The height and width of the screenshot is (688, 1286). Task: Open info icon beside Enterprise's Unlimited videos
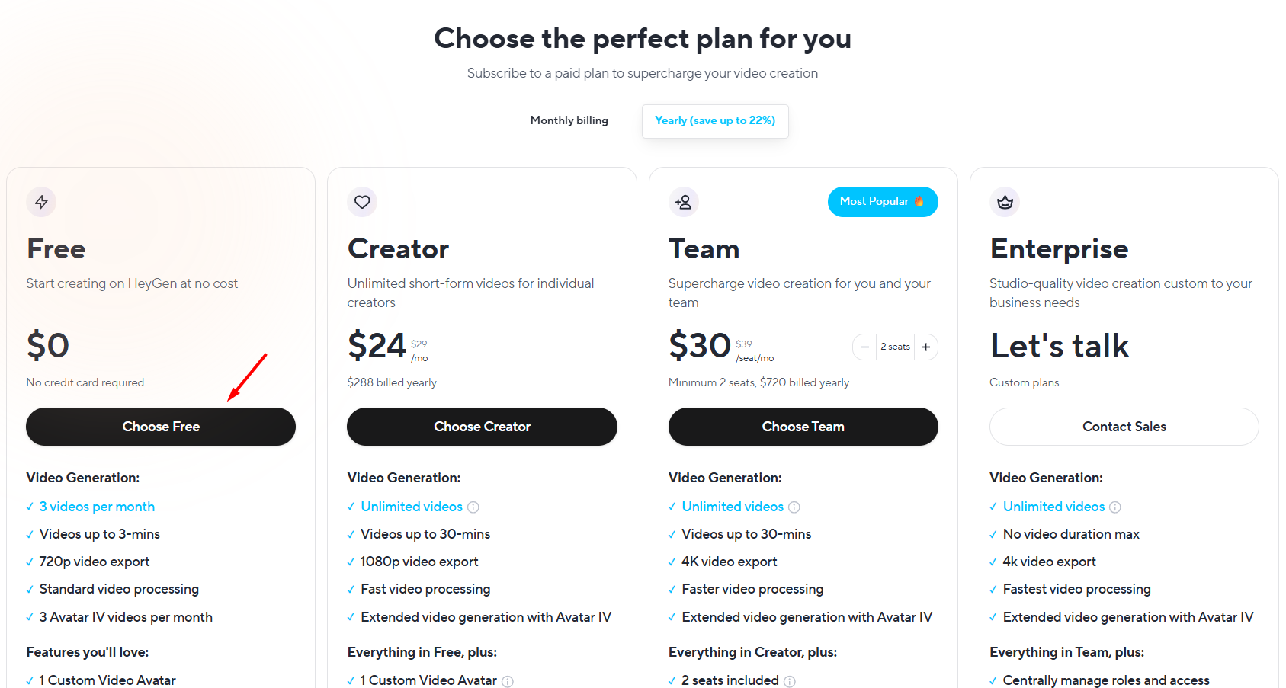pos(1115,507)
